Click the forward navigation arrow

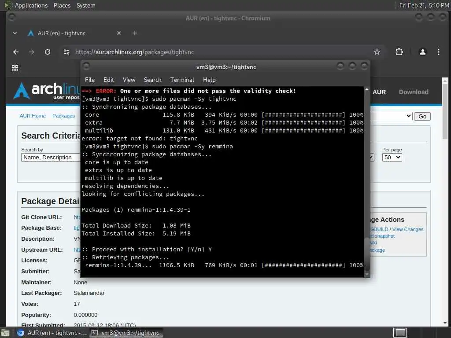(x=32, y=52)
